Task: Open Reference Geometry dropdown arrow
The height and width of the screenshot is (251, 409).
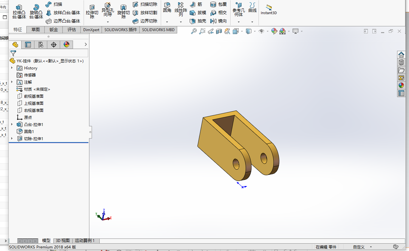Action: (x=239, y=22)
